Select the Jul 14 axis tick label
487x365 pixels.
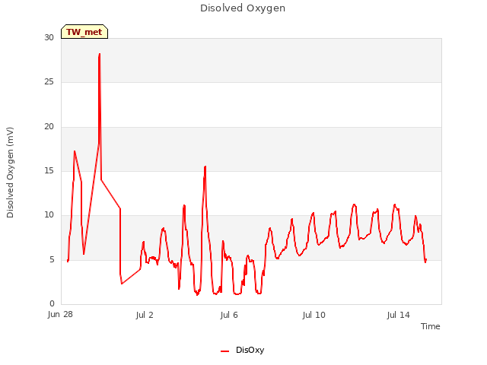tap(399, 315)
